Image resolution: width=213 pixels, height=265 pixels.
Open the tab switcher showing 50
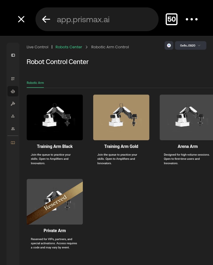[172, 19]
